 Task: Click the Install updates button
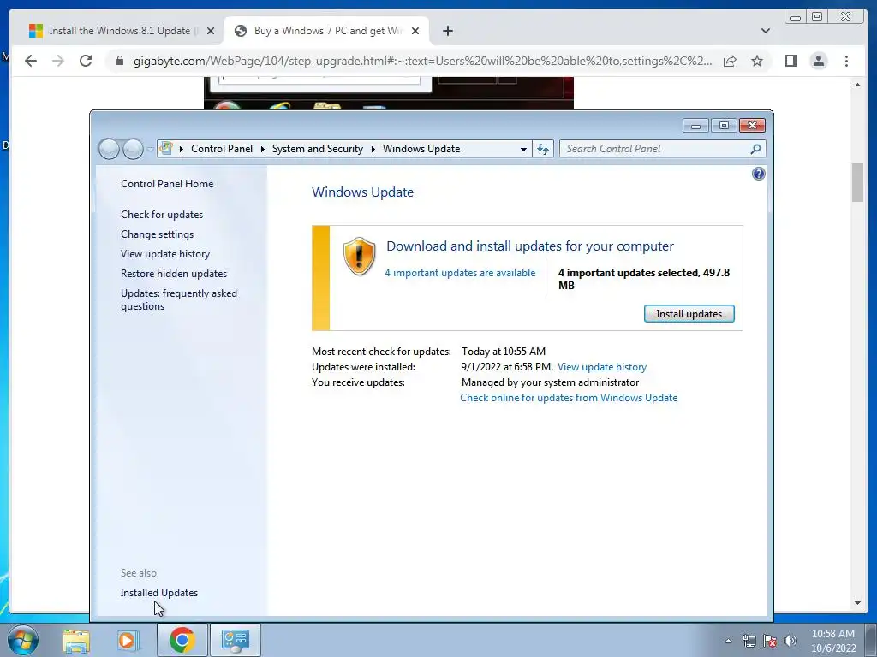(x=689, y=313)
